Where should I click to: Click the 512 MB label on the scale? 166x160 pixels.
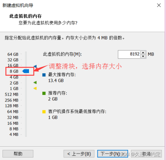[12, 94]
